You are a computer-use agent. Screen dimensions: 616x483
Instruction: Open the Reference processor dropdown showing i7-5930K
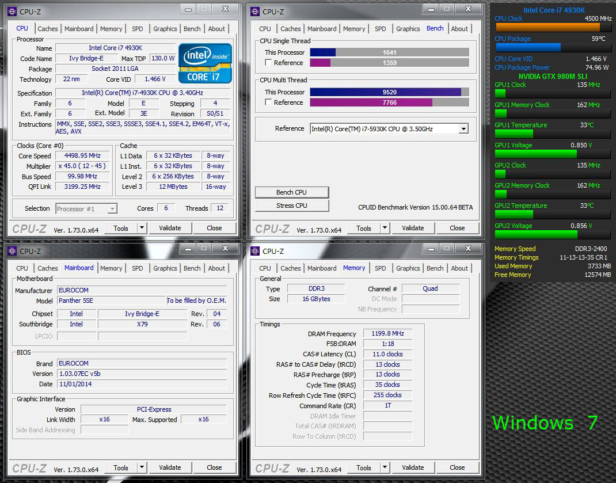click(x=389, y=129)
